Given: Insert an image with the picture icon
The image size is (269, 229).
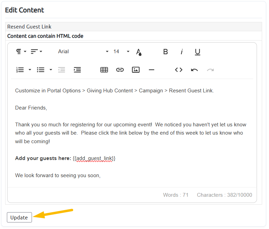Looking at the screenshot, I should [136, 70].
